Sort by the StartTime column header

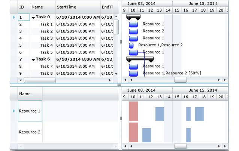78,7
